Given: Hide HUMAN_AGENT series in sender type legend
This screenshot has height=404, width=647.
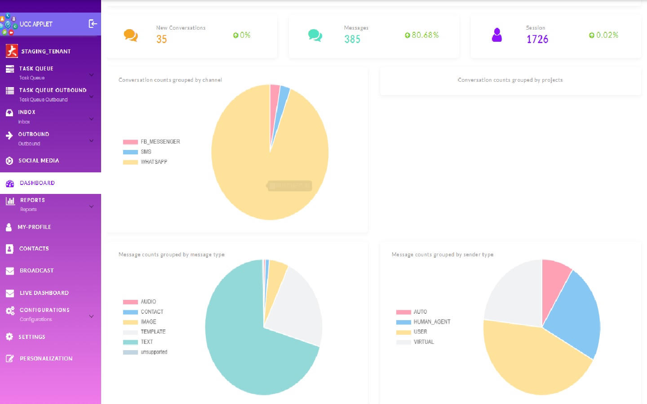Looking at the screenshot, I should pyautogui.click(x=431, y=322).
